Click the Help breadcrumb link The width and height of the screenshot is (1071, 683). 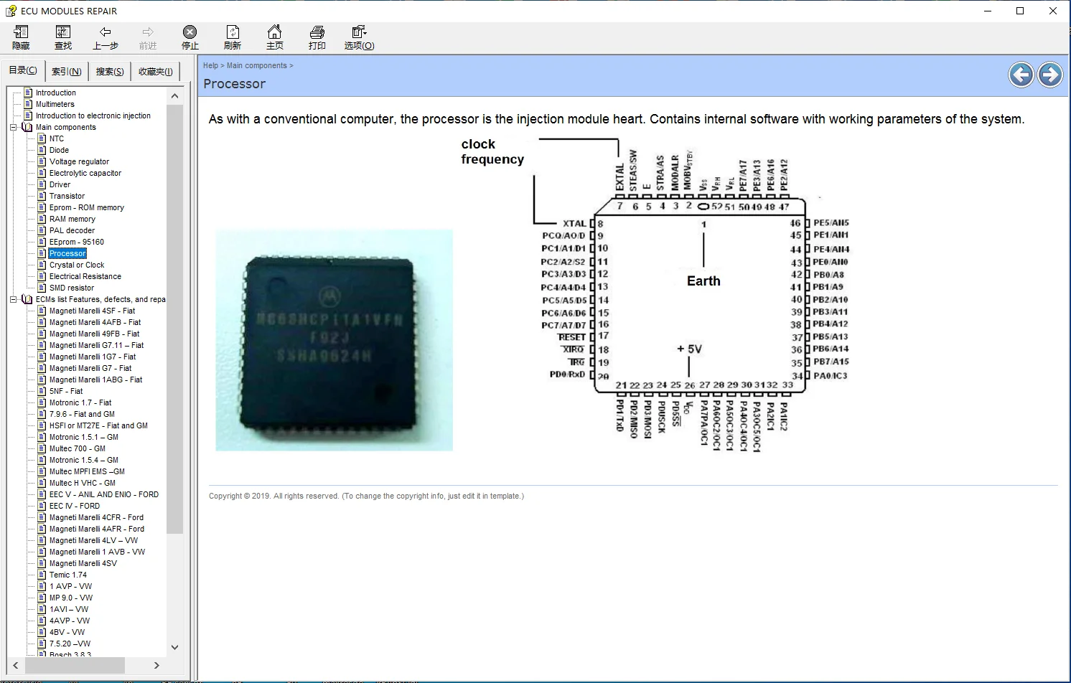(210, 65)
